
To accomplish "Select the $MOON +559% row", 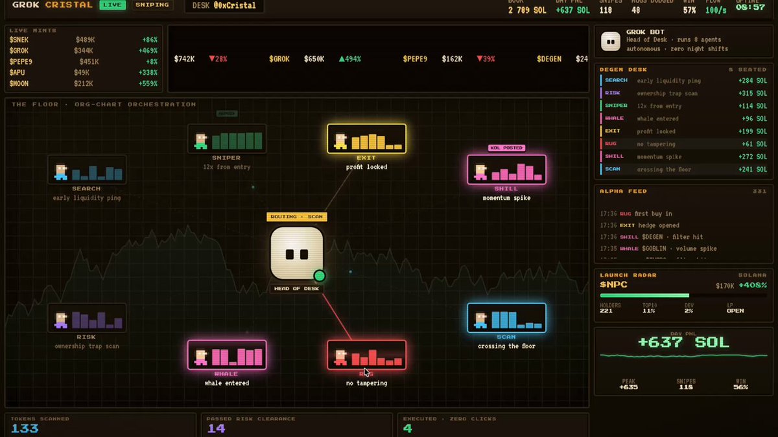I will [83, 84].
